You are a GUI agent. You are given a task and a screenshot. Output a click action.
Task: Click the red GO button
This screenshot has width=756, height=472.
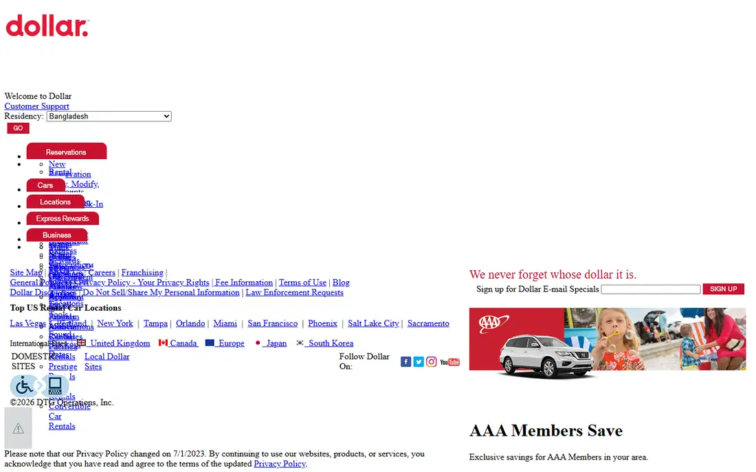19,128
